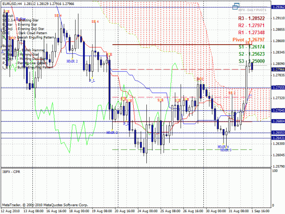Image resolution: width=285 pixels, height=214 pixels.
Task: Select the S1 - 1.26174 support label
Action: pyautogui.click(x=252, y=47)
